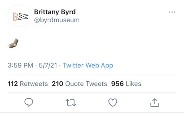Open the BM logo profile avatar
Image resolution: width=184 pixels, height=116 pixels.
(x=19, y=16)
